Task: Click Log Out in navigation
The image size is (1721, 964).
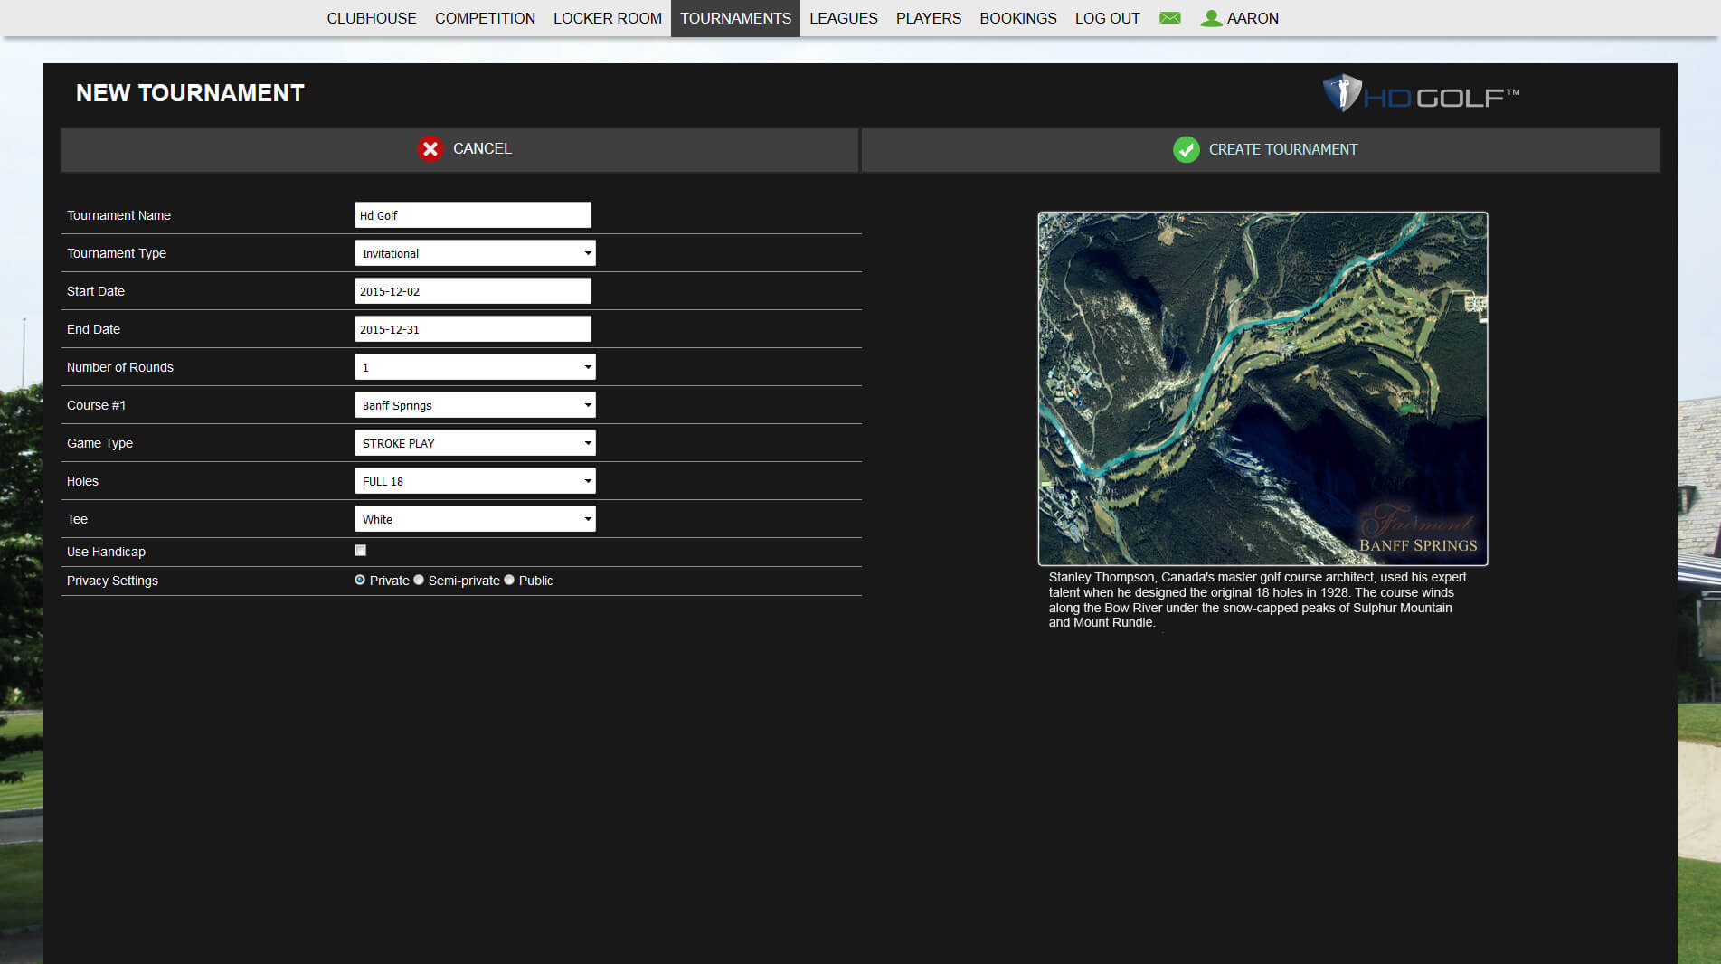Action: click(x=1107, y=18)
